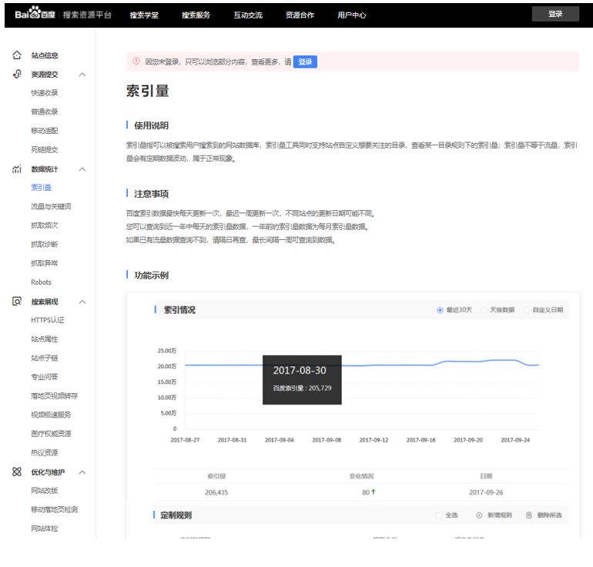Click the 资源提交 link icon in sidebar
Image resolution: width=593 pixels, height=567 pixels.
coord(17,74)
